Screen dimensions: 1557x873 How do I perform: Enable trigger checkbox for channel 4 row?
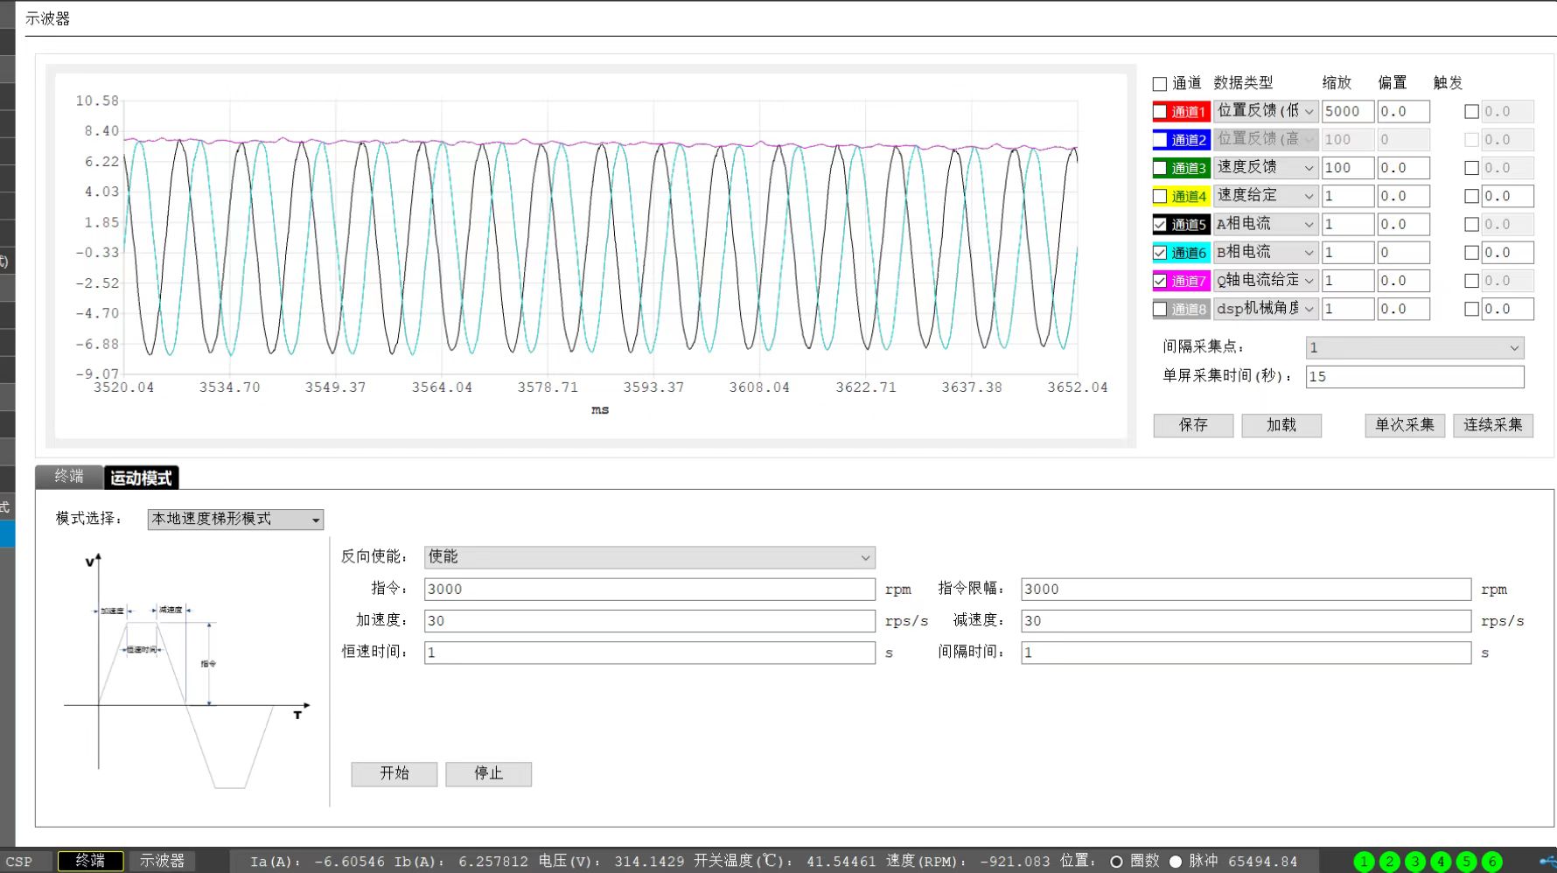pyautogui.click(x=1471, y=196)
